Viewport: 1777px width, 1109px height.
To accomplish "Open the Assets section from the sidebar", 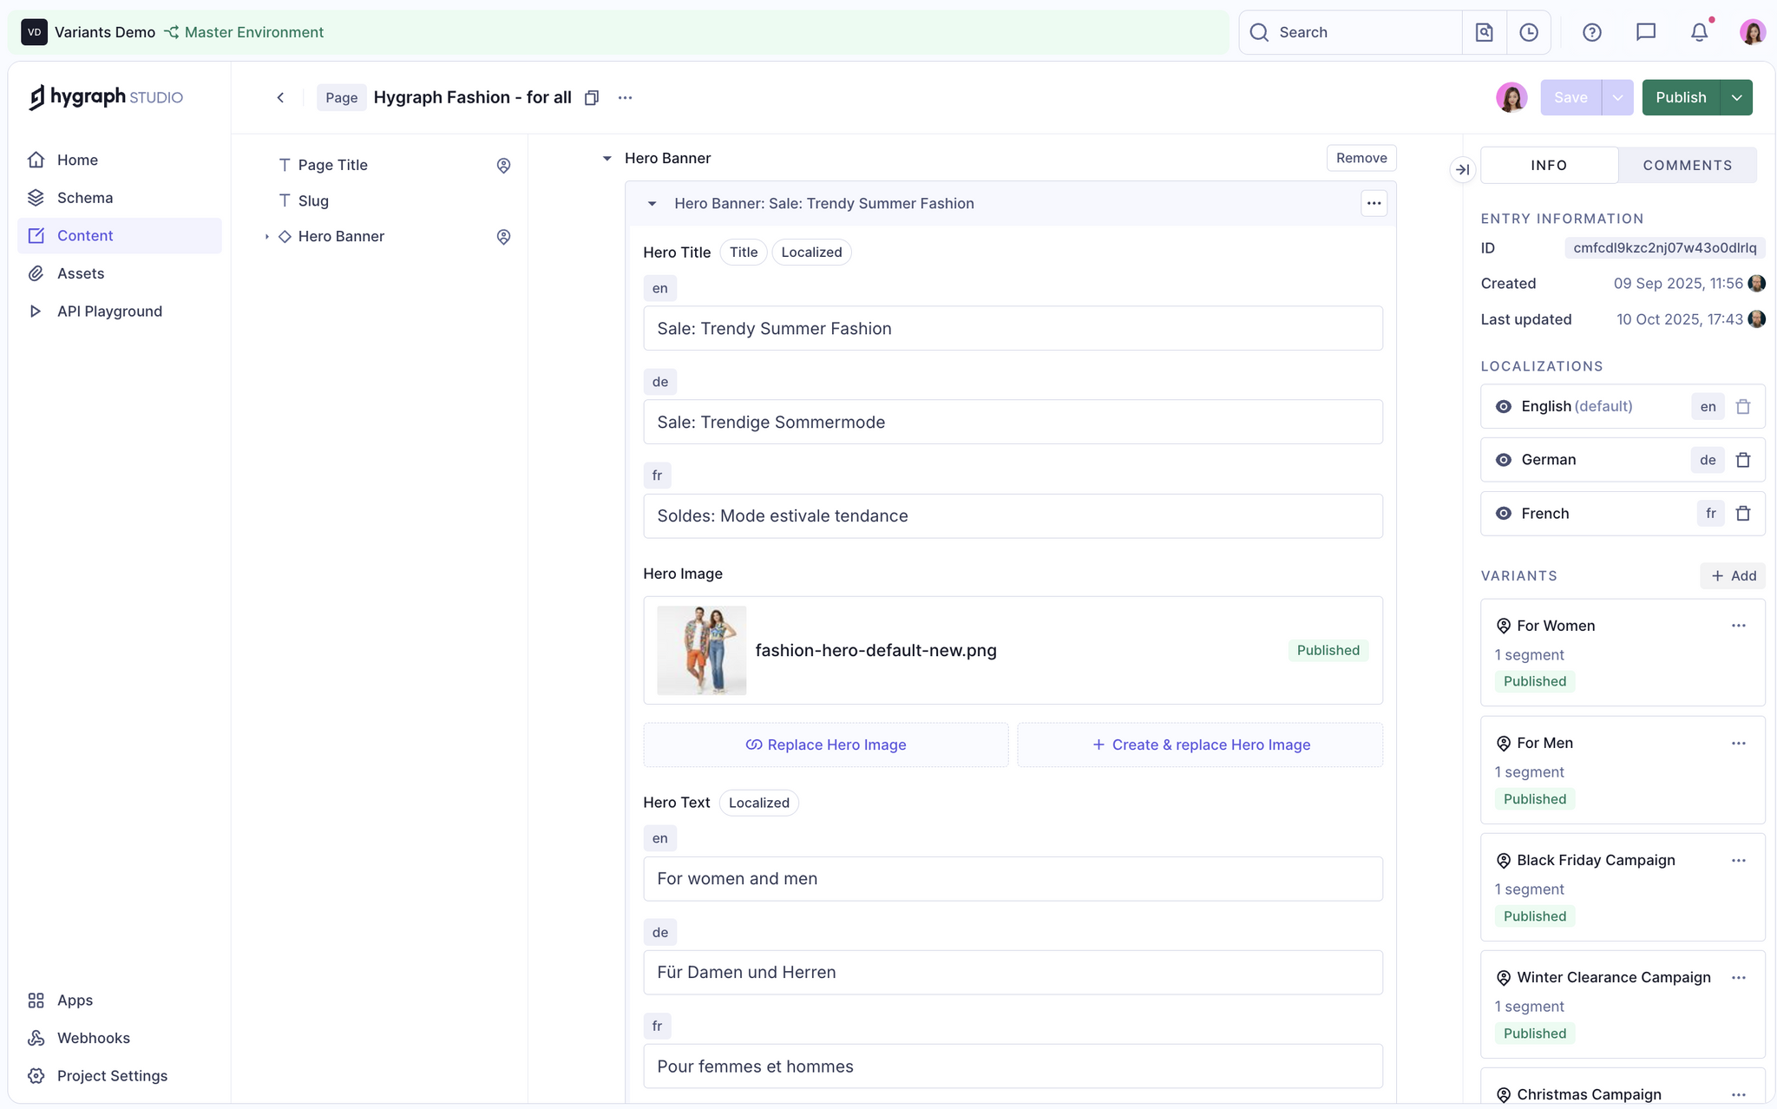I will [80, 272].
